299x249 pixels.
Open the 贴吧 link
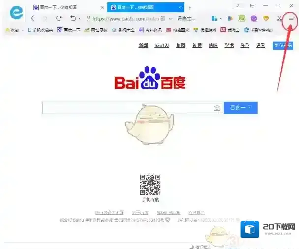pyautogui.click(x=213, y=45)
